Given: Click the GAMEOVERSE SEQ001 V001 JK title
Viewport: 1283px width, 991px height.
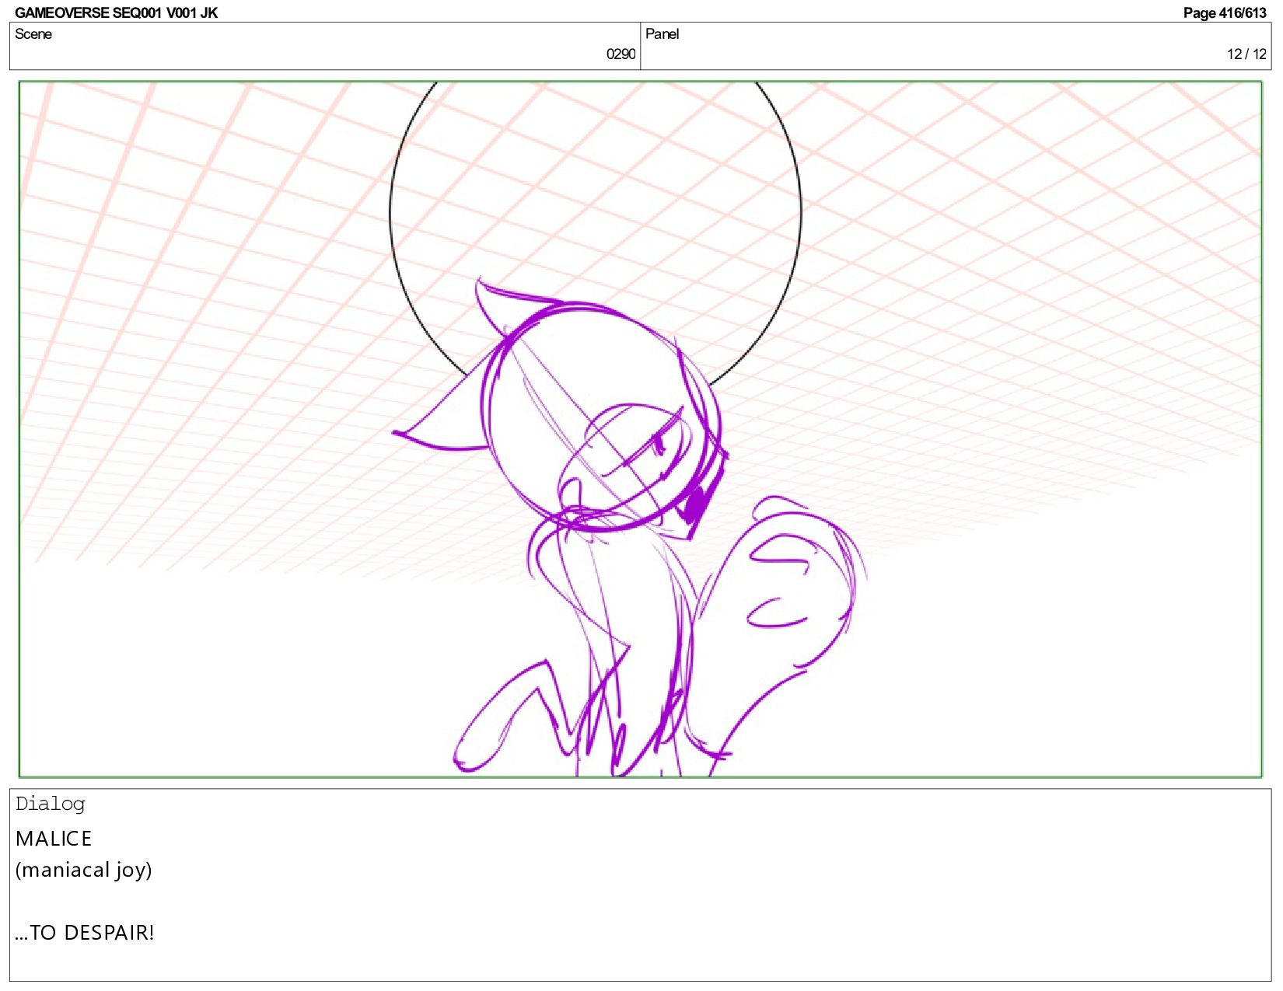Looking at the screenshot, I should (117, 12).
